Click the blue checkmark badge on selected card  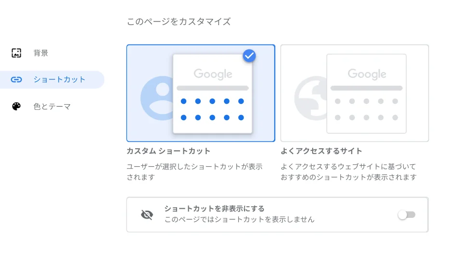click(x=249, y=56)
